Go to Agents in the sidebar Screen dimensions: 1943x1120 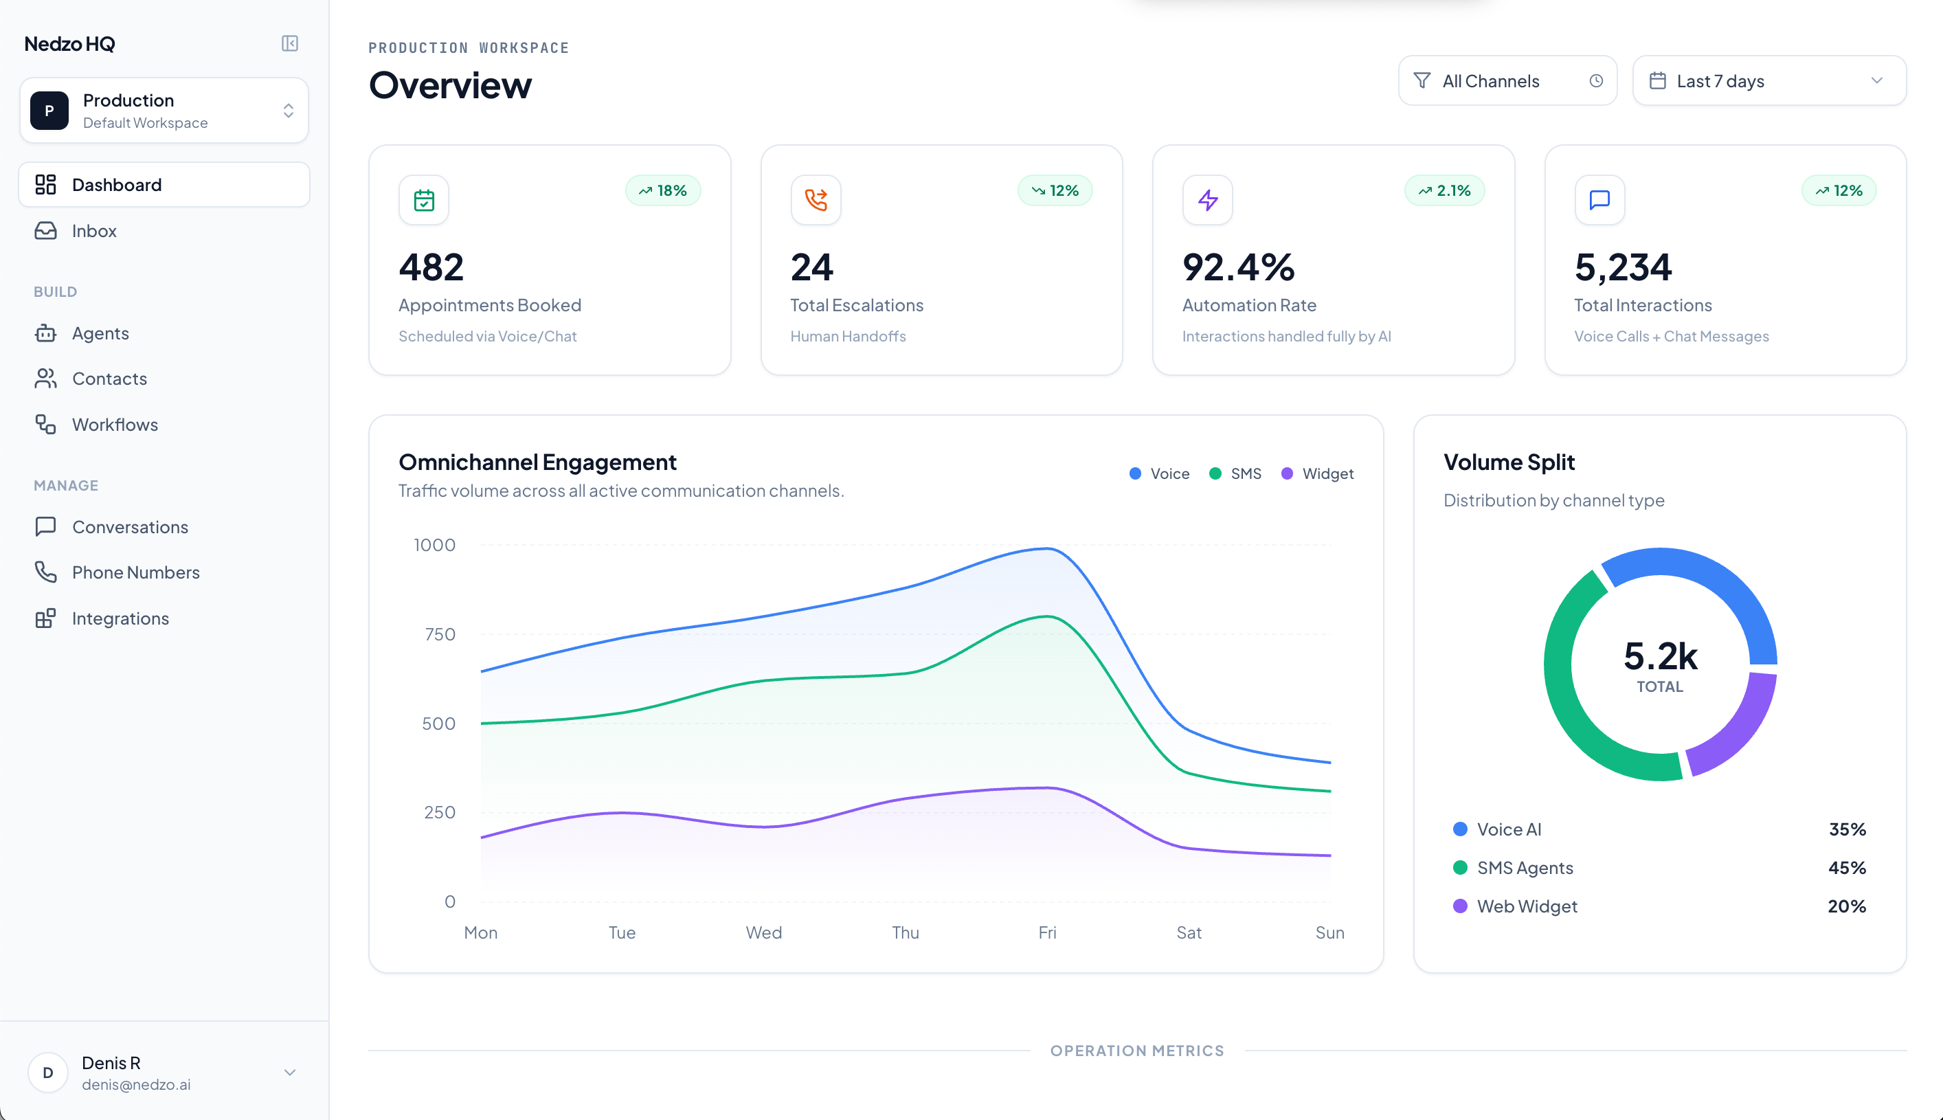[100, 333]
